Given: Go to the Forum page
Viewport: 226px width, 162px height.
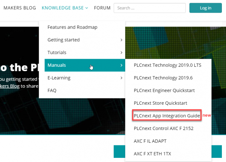Looking at the screenshot, I should [x=102, y=8].
